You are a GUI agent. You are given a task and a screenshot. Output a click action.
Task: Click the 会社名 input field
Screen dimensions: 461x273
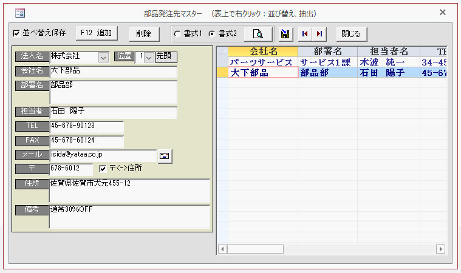pyautogui.click(x=114, y=72)
